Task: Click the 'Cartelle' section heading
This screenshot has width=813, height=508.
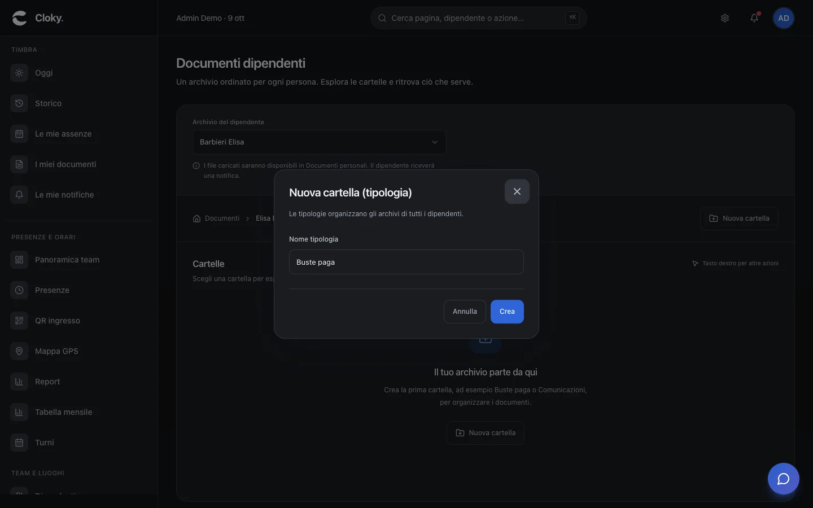Action: pos(208,264)
